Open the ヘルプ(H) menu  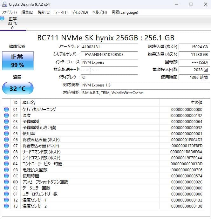99,12
